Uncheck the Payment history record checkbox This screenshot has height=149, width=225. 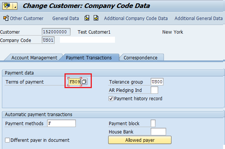pos(111,99)
